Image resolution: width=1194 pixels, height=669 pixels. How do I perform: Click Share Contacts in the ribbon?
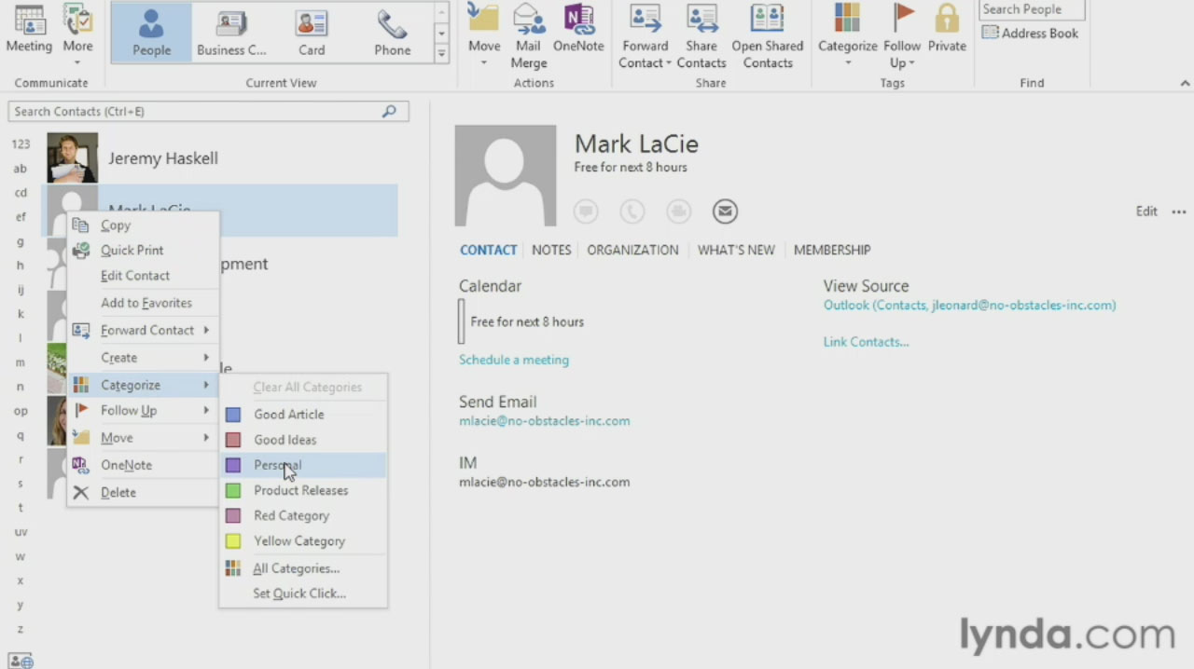pyautogui.click(x=701, y=36)
